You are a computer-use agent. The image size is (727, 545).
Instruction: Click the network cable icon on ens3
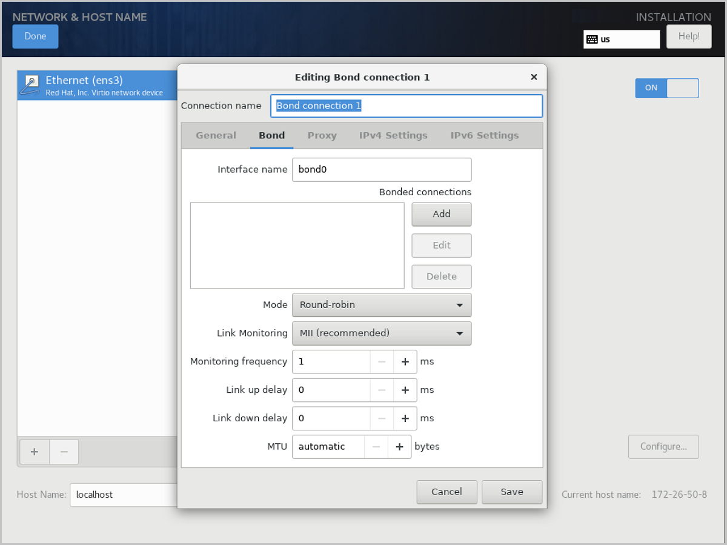29,85
